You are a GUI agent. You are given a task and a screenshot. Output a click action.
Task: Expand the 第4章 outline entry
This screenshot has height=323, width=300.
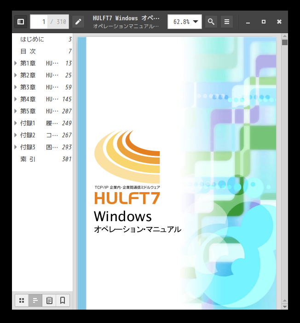click(16, 99)
